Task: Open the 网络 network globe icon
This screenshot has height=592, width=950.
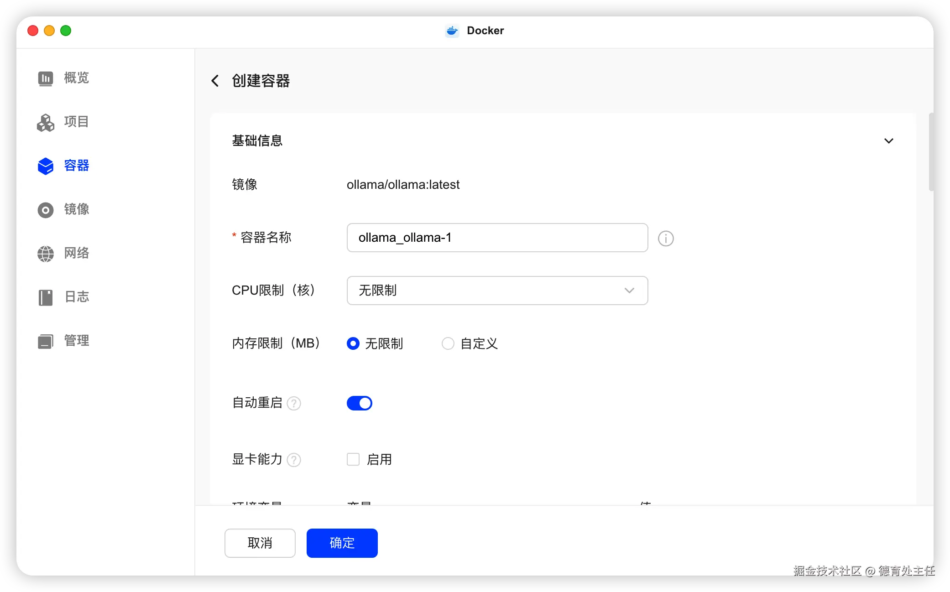Action: click(x=46, y=254)
